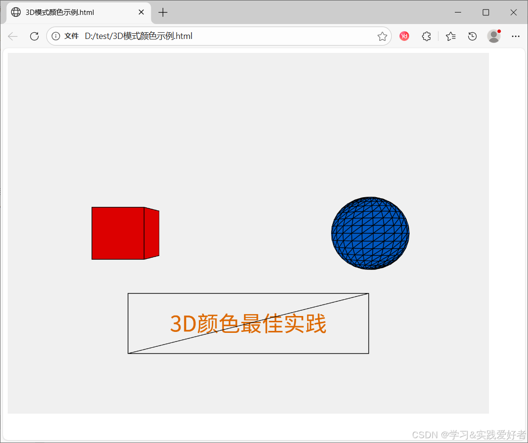Image resolution: width=528 pixels, height=443 pixels.
Task: Add this page to favorites via the star
Action: [382, 36]
